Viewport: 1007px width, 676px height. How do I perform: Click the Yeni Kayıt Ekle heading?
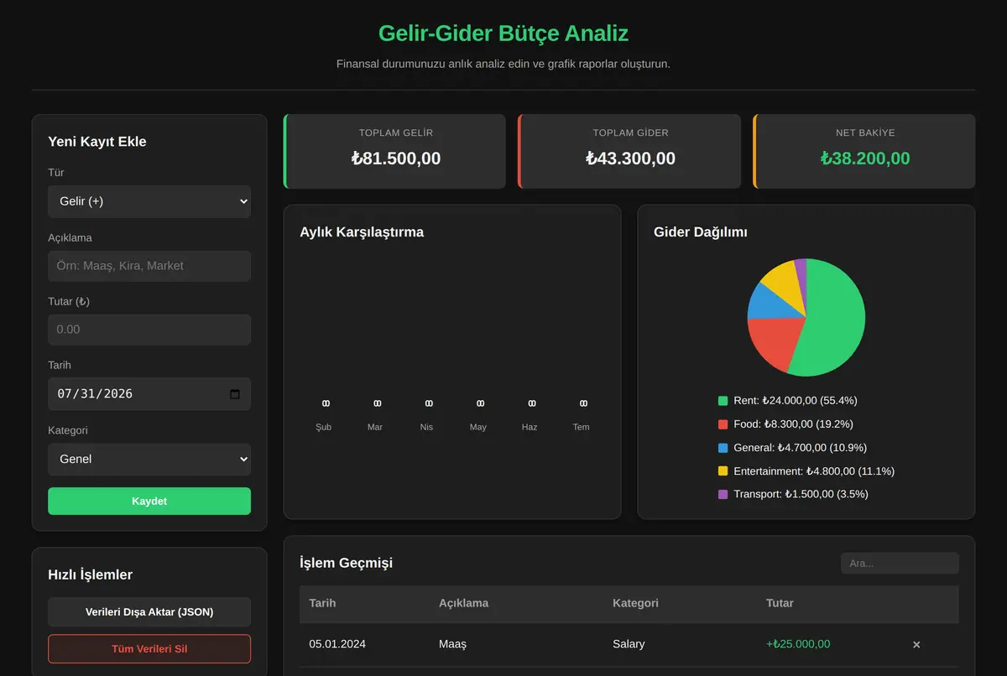point(97,142)
